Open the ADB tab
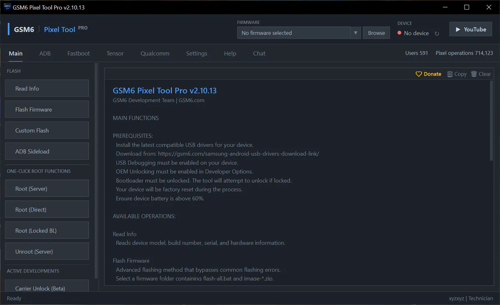 45,53
